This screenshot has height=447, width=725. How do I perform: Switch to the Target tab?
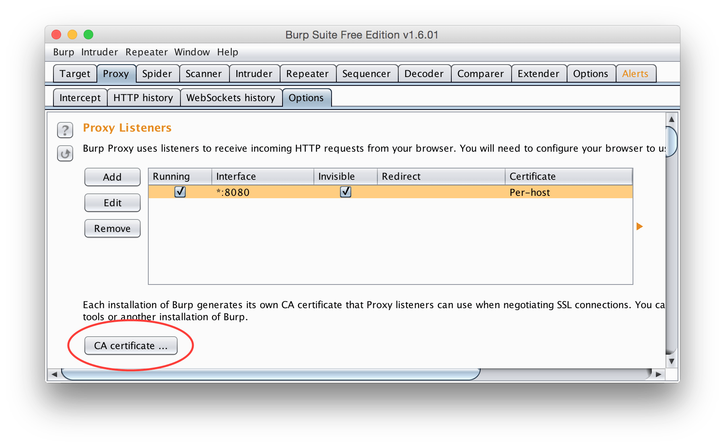click(x=75, y=74)
